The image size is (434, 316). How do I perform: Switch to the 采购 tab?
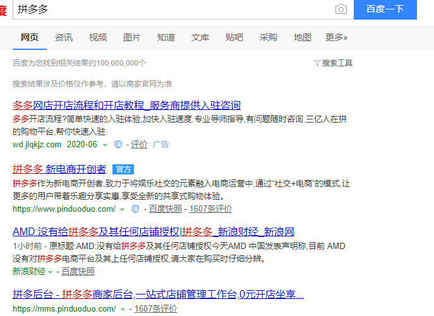pos(268,37)
